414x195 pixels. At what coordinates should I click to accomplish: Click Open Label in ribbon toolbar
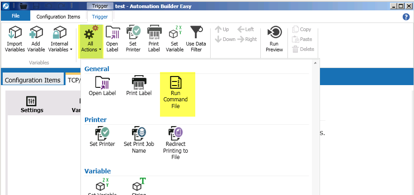[x=112, y=39]
